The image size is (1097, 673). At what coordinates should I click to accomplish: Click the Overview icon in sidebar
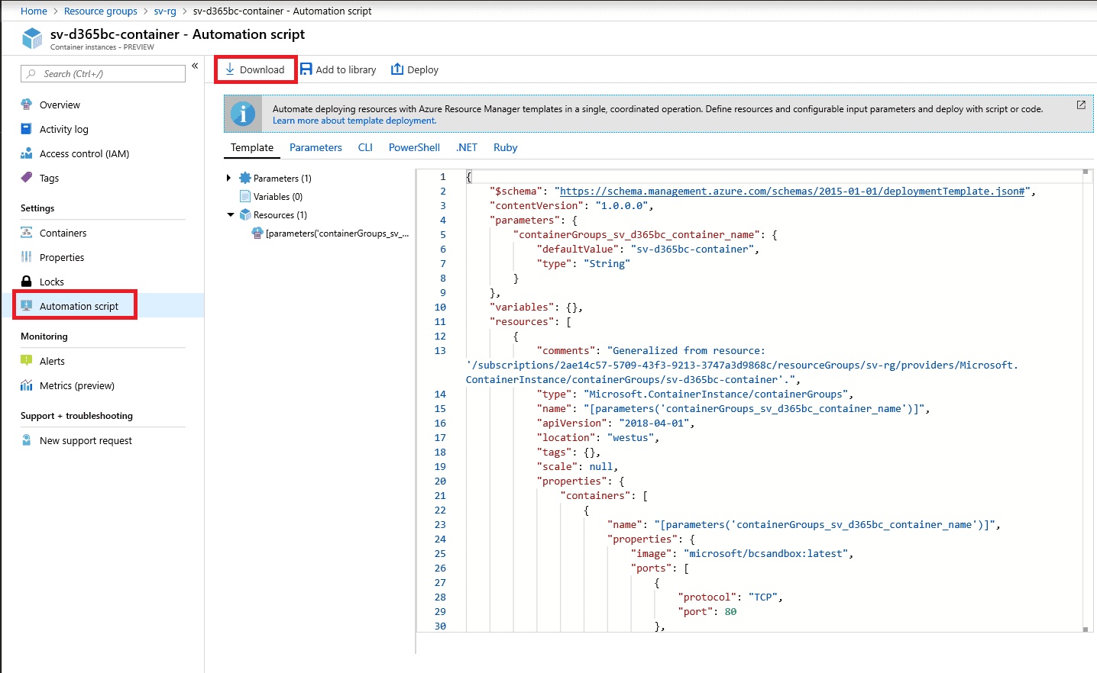pos(27,105)
